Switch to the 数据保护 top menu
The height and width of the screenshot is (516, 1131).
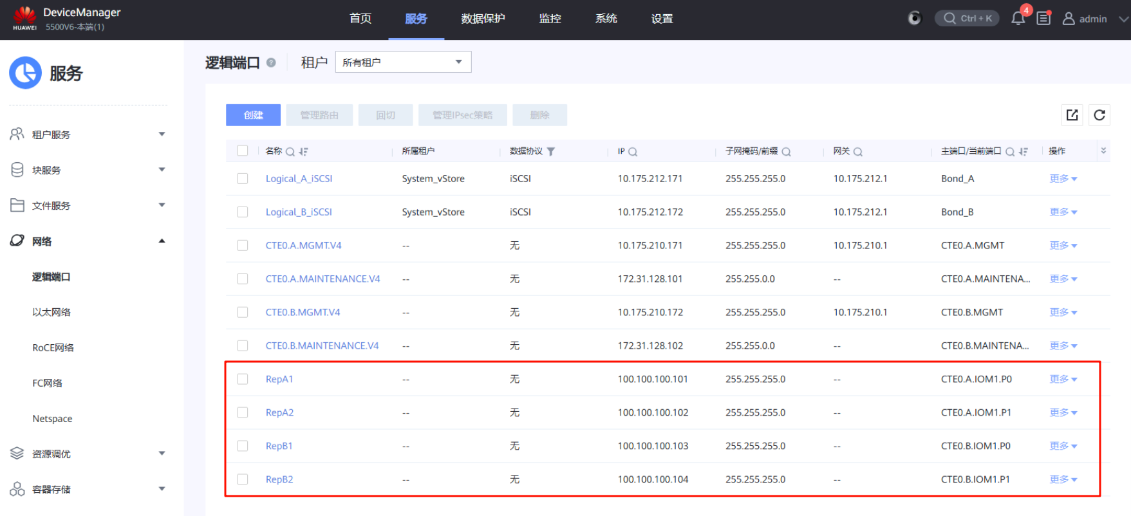(483, 19)
